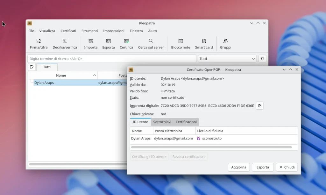The width and height of the screenshot is (326, 195).
Task: Toggle the shield filter button beside Tutti
Action: pos(262,59)
